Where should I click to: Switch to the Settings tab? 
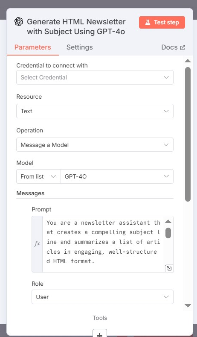coord(80,47)
